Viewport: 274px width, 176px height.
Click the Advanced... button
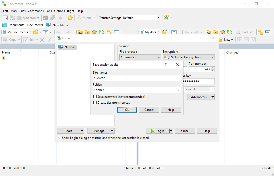tap(199, 97)
